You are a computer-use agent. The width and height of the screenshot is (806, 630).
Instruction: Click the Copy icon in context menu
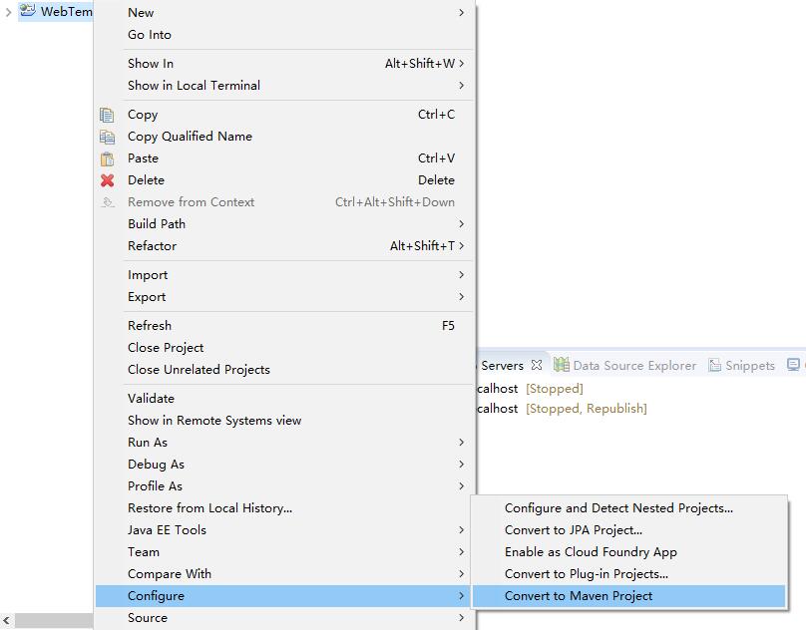pos(107,115)
